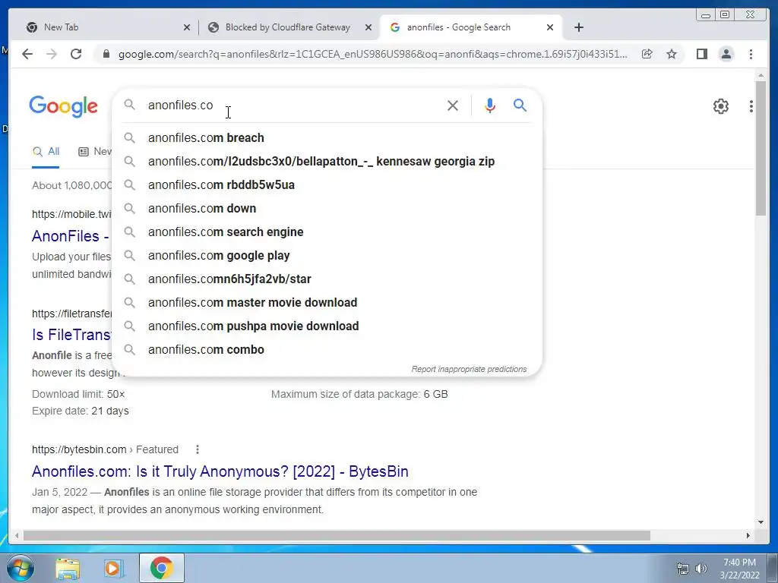The width and height of the screenshot is (778, 583).
Task: Choose suggestion with kennesaw georgia zip
Action: coord(327,161)
